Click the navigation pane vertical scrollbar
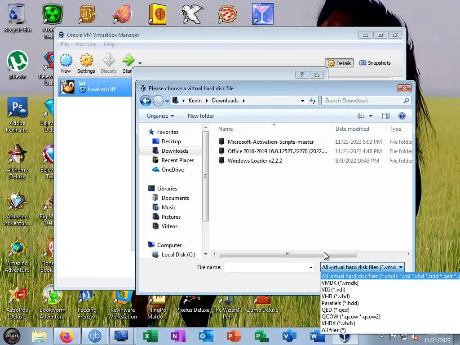Screen dimensions: 460x345 click(x=205, y=176)
